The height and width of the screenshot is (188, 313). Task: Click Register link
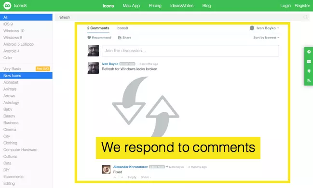click(x=302, y=6)
